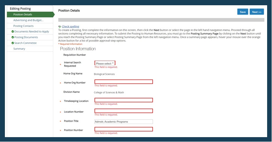
Task: Click the College of Sciences & Math text
Action: point(109,93)
